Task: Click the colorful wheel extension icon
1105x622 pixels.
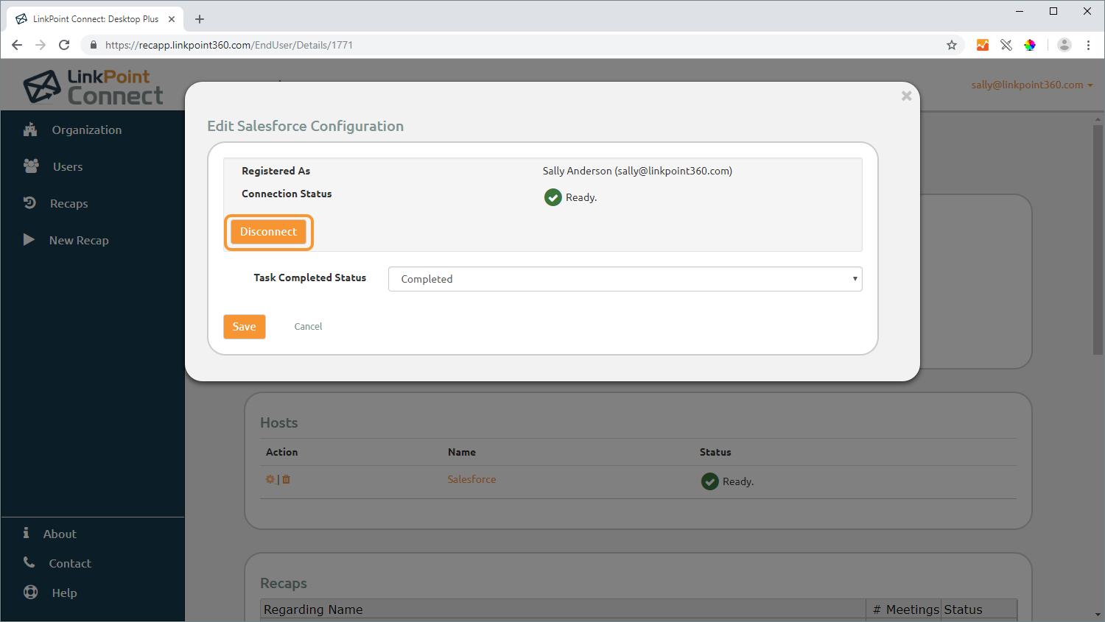Action: [x=1030, y=45]
